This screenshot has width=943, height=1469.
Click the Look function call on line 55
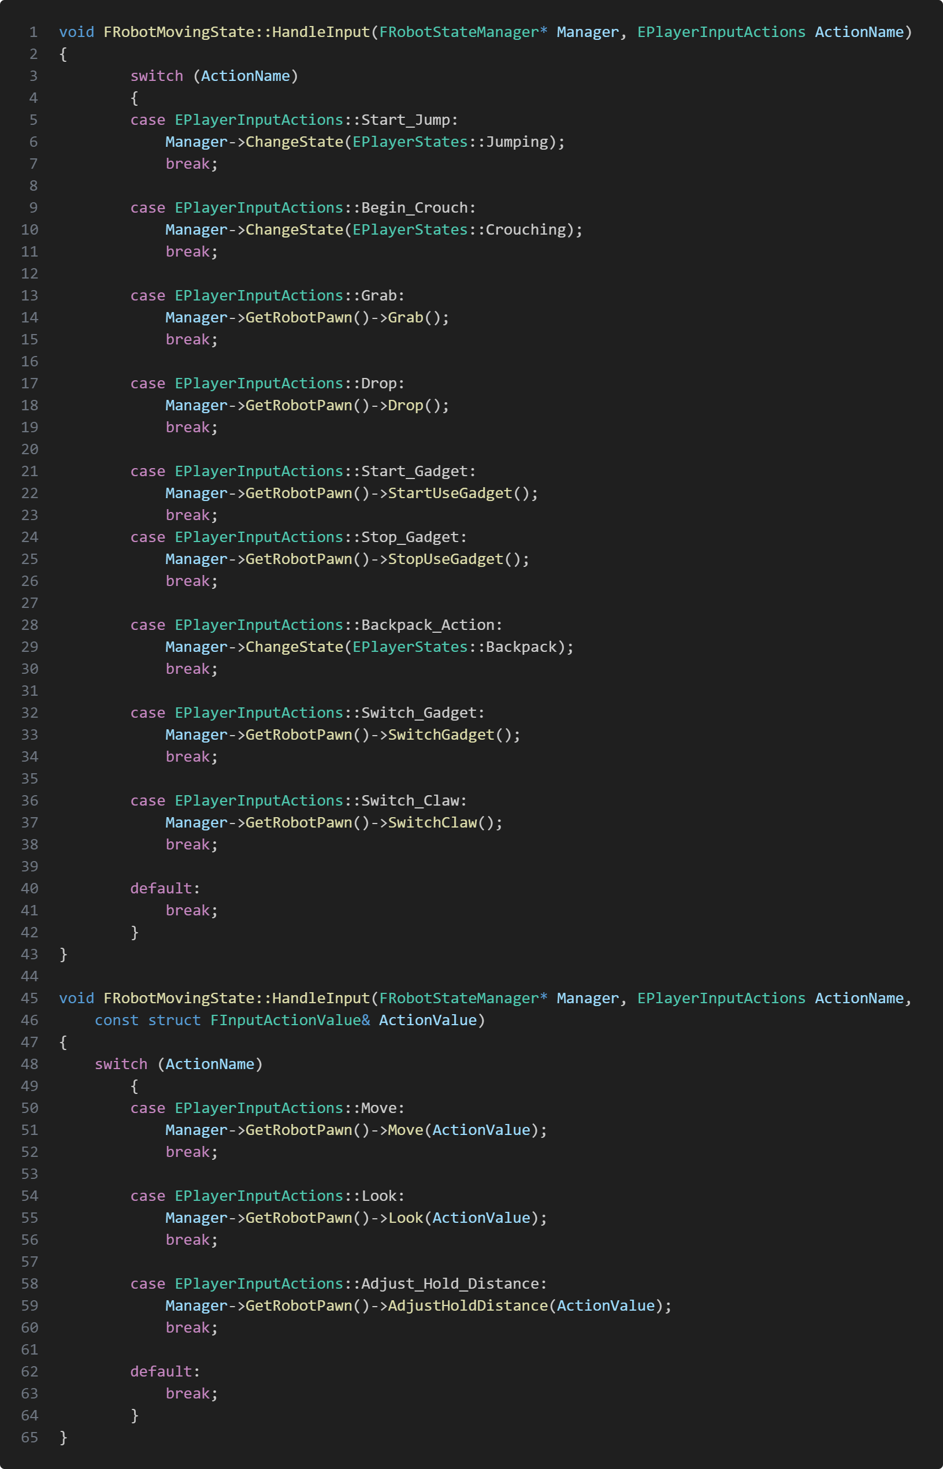pyautogui.click(x=406, y=1218)
